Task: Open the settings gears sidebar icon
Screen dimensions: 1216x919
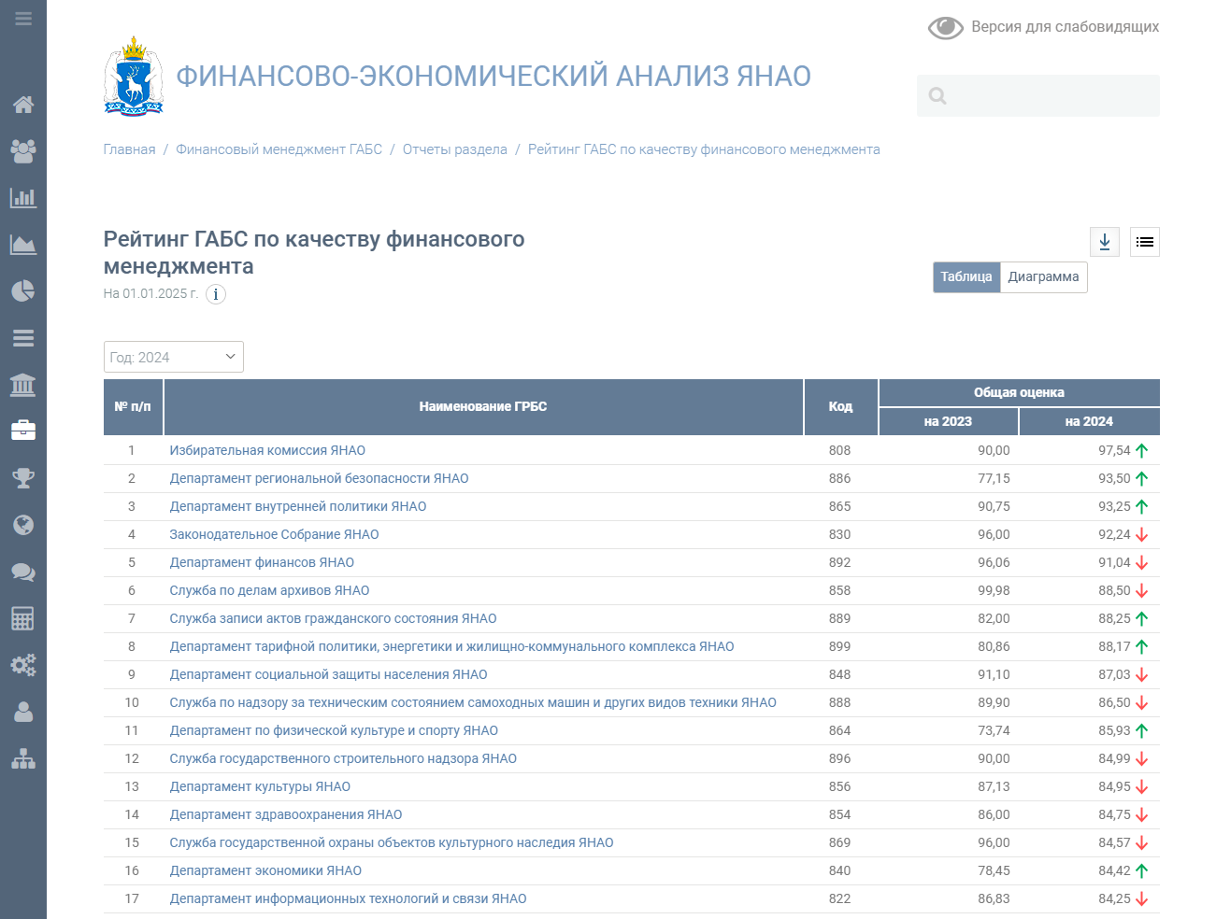Action: (x=23, y=665)
